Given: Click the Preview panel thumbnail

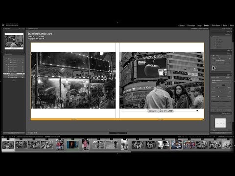Looking at the screenshot, I should click(x=14, y=41).
